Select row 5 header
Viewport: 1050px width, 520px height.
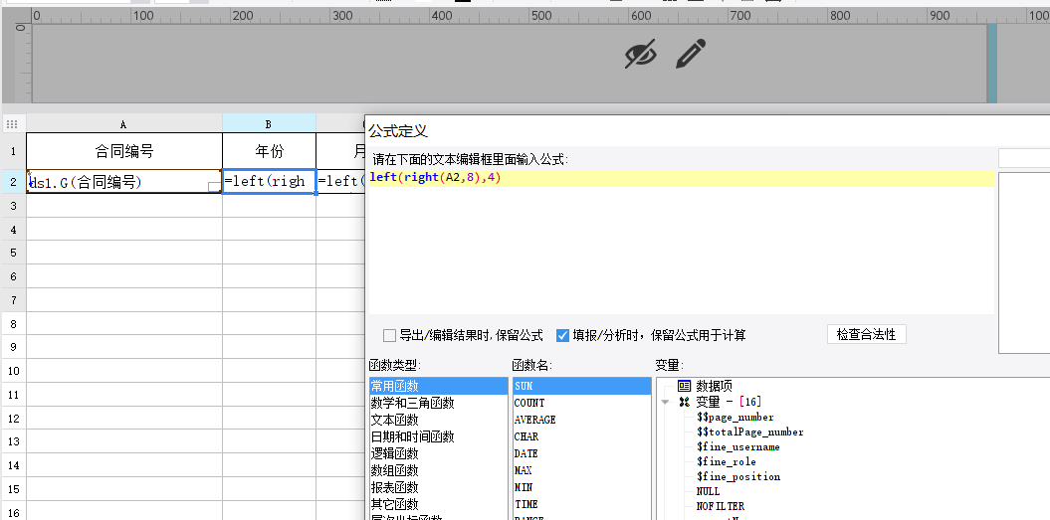[x=13, y=253]
